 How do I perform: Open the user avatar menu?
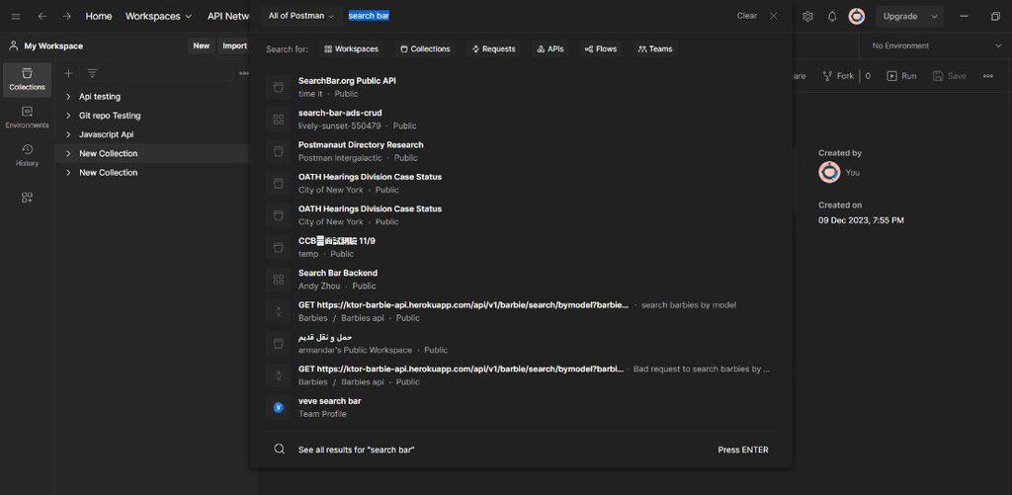(857, 16)
